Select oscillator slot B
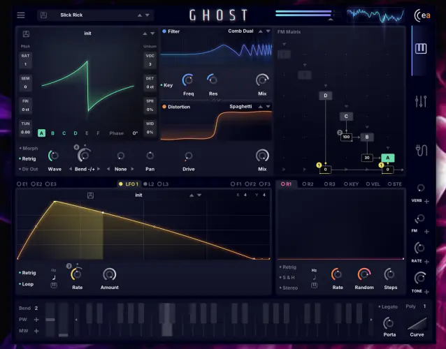Screen dimensions: 446x349 pos(52,133)
